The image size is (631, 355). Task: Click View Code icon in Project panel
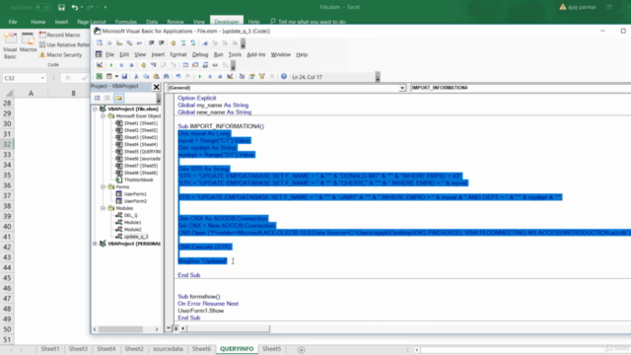tap(97, 98)
